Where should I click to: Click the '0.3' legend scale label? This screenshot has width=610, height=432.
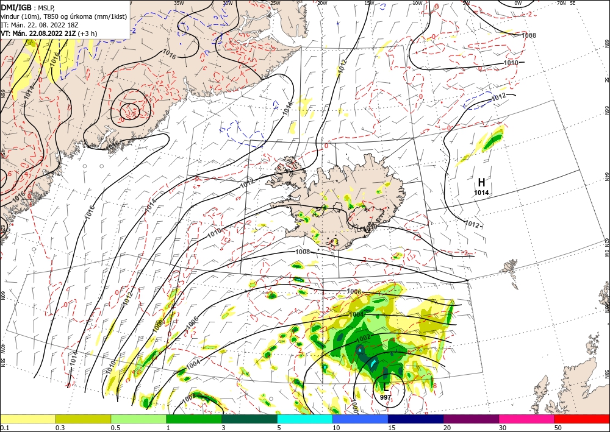tap(60, 428)
